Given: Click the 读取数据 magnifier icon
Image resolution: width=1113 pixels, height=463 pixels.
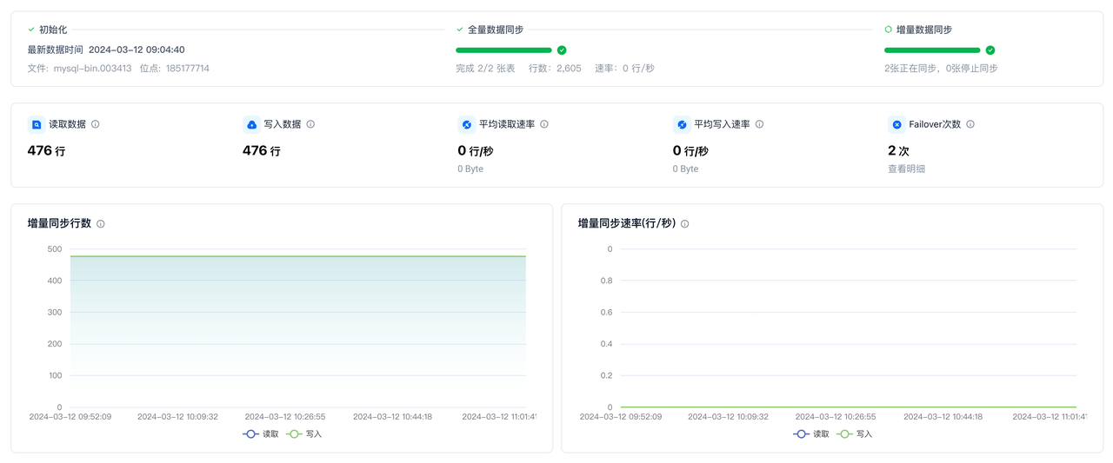Looking at the screenshot, I should click(36, 124).
